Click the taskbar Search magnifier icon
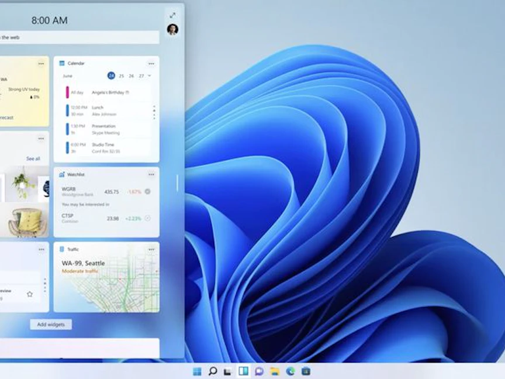Screen dimensions: 505x379 coord(213,371)
